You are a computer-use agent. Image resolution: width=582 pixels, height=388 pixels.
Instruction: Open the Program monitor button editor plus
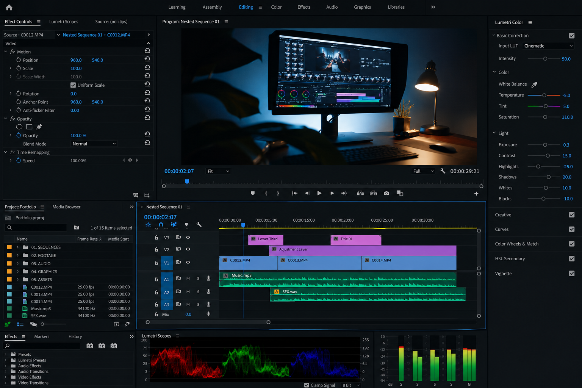pyautogui.click(x=476, y=194)
